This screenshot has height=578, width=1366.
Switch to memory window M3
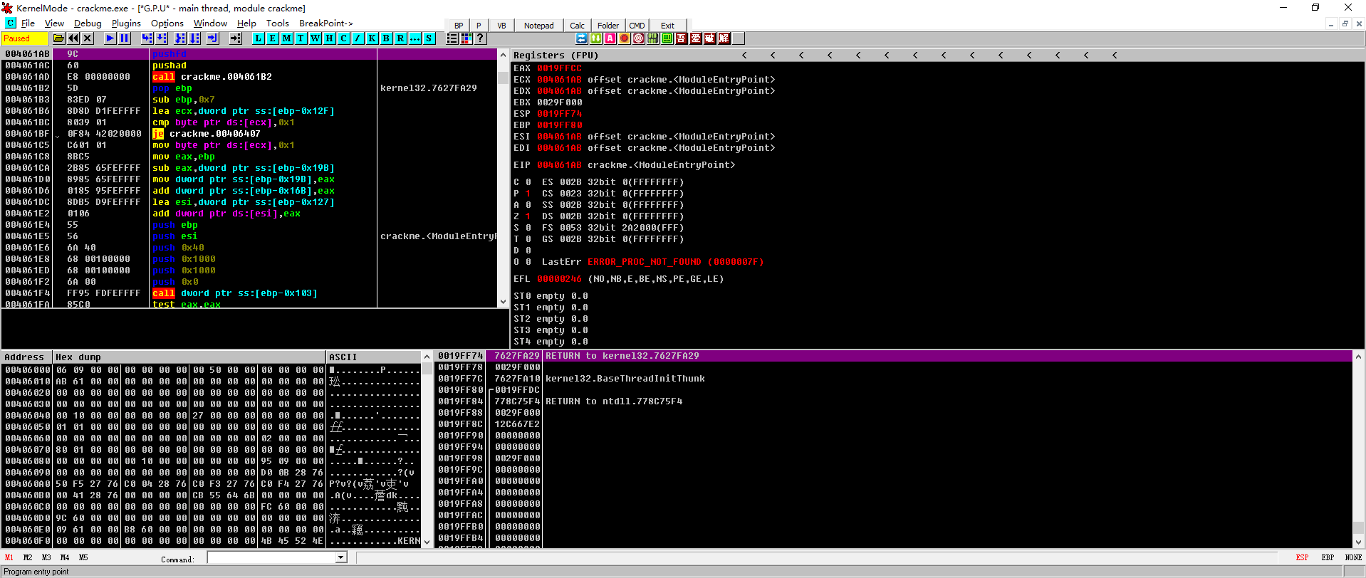tap(46, 558)
